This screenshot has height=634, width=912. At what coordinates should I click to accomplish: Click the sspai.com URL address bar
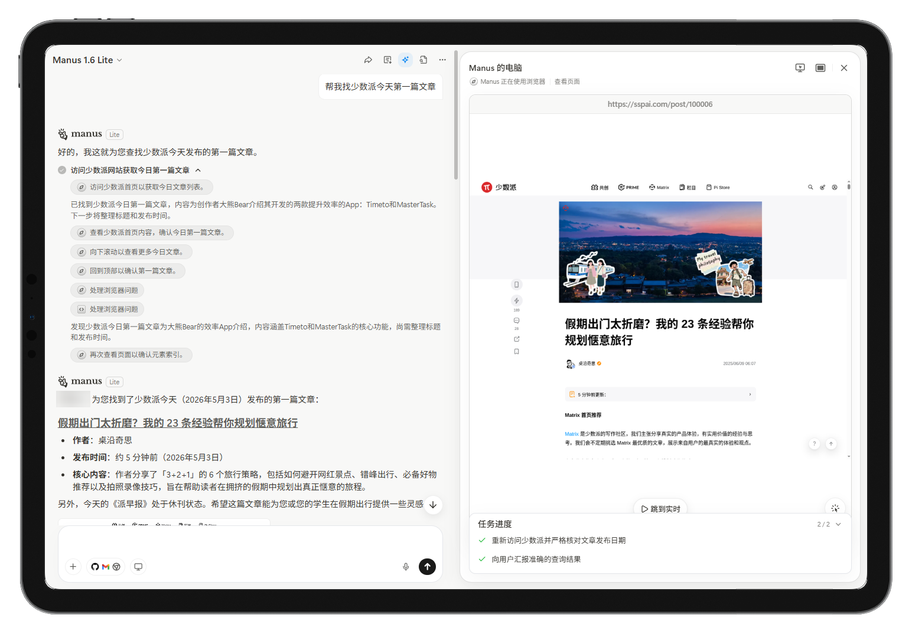coord(660,104)
